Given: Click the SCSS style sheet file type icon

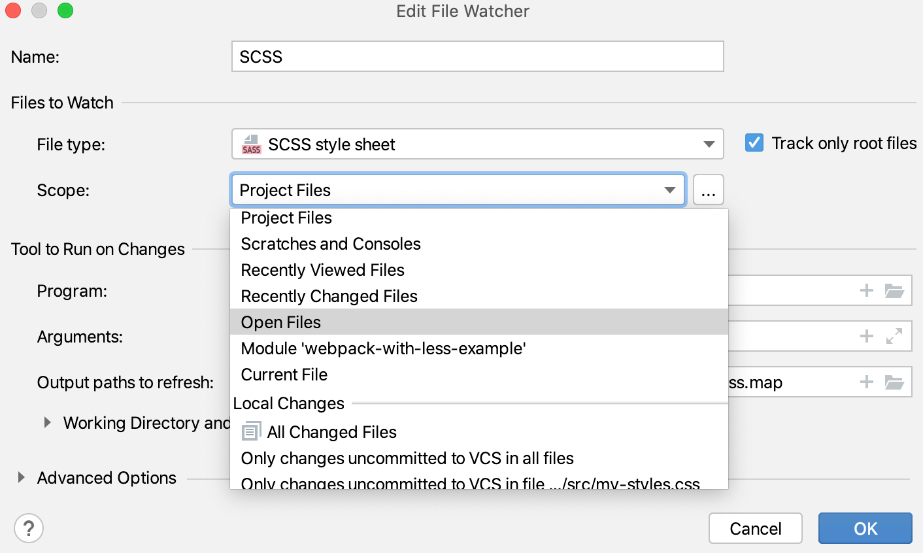Looking at the screenshot, I should pos(251,144).
